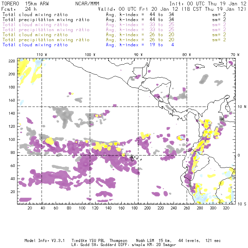Select the 'NCAR/MMM' header label
Viewport: 248px width, 248px height.
click(x=87, y=4)
